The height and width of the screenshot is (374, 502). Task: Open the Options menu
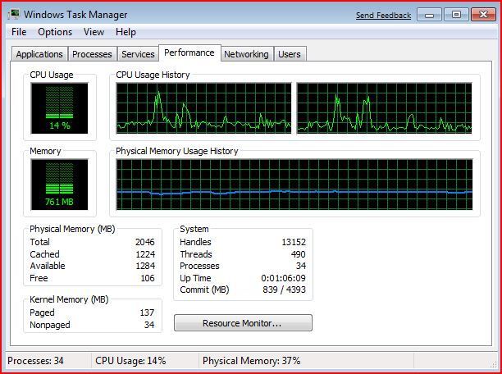point(55,32)
